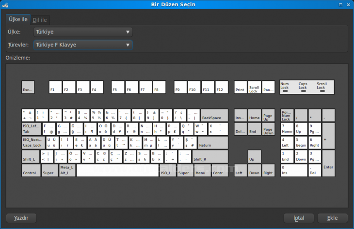354x229 pixels.
Task: Click the Ekle button
Action: [x=332, y=218]
